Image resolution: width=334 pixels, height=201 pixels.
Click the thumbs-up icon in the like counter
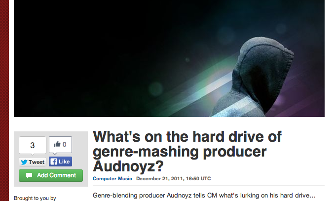click(x=57, y=144)
